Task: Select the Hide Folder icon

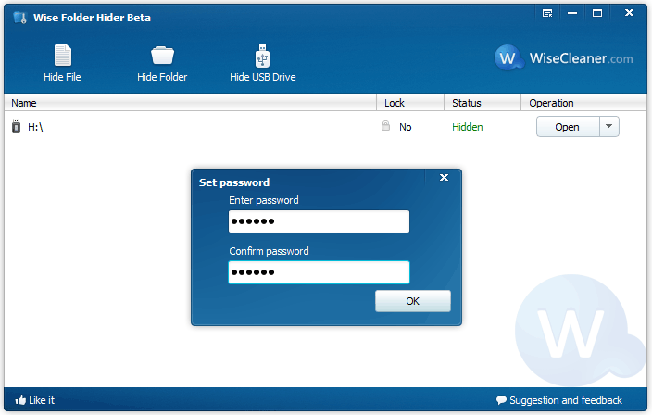Action: (x=162, y=56)
